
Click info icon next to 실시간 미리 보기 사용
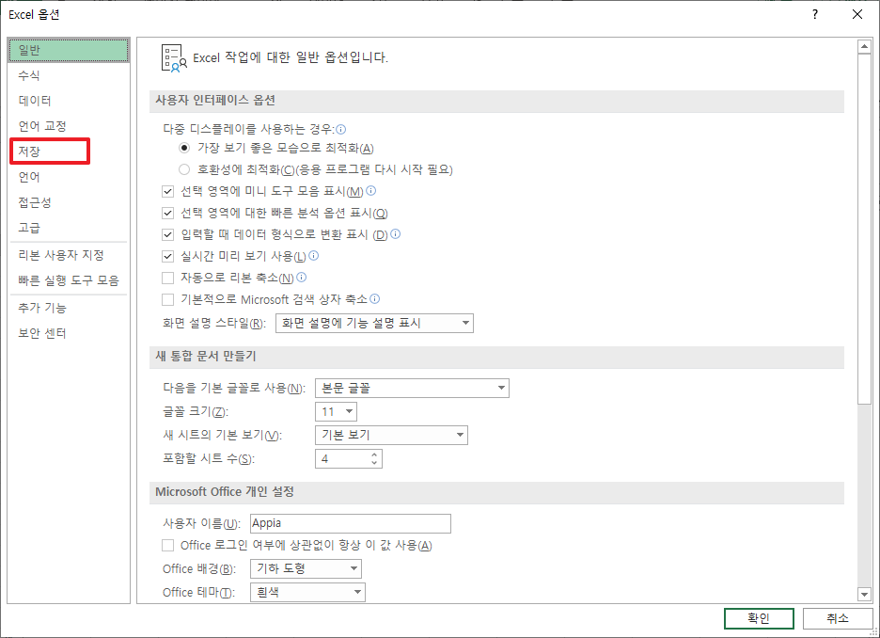pyautogui.click(x=314, y=256)
